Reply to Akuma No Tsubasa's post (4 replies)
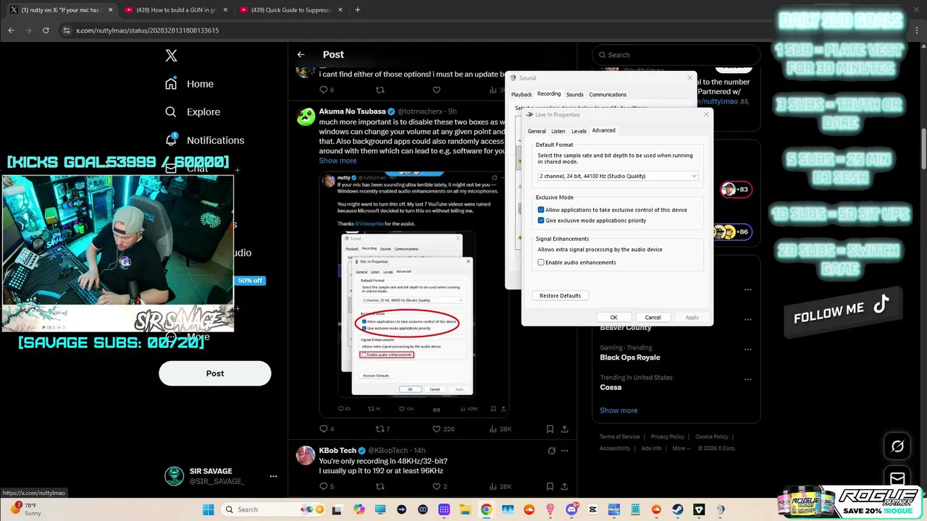Image resolution: width=927 pixels, height=521 pixels. click(x=326, y=429)
